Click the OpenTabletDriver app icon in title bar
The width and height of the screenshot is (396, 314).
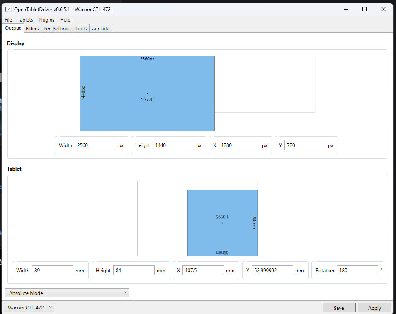pos(8,10)
